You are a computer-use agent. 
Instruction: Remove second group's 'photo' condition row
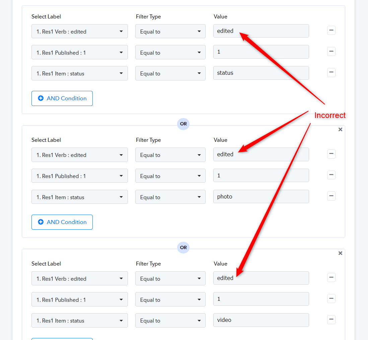(x=331, y=196)
